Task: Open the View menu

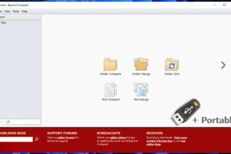Action: (x=7, y=11)
